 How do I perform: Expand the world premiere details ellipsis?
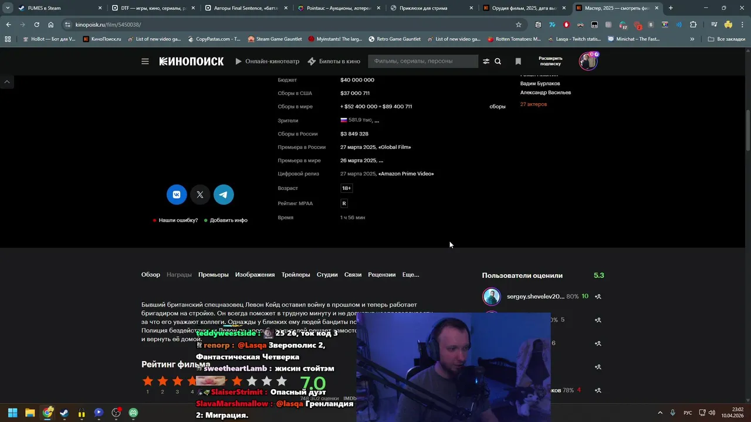click(381, 161)
